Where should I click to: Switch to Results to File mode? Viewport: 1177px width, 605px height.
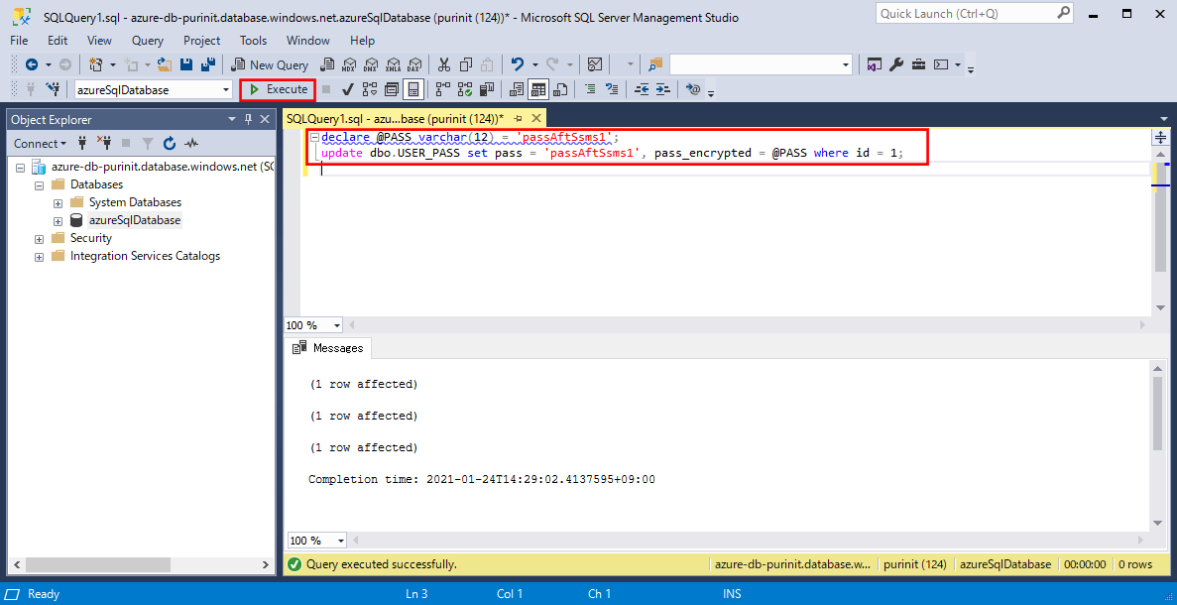coord(559,89)
